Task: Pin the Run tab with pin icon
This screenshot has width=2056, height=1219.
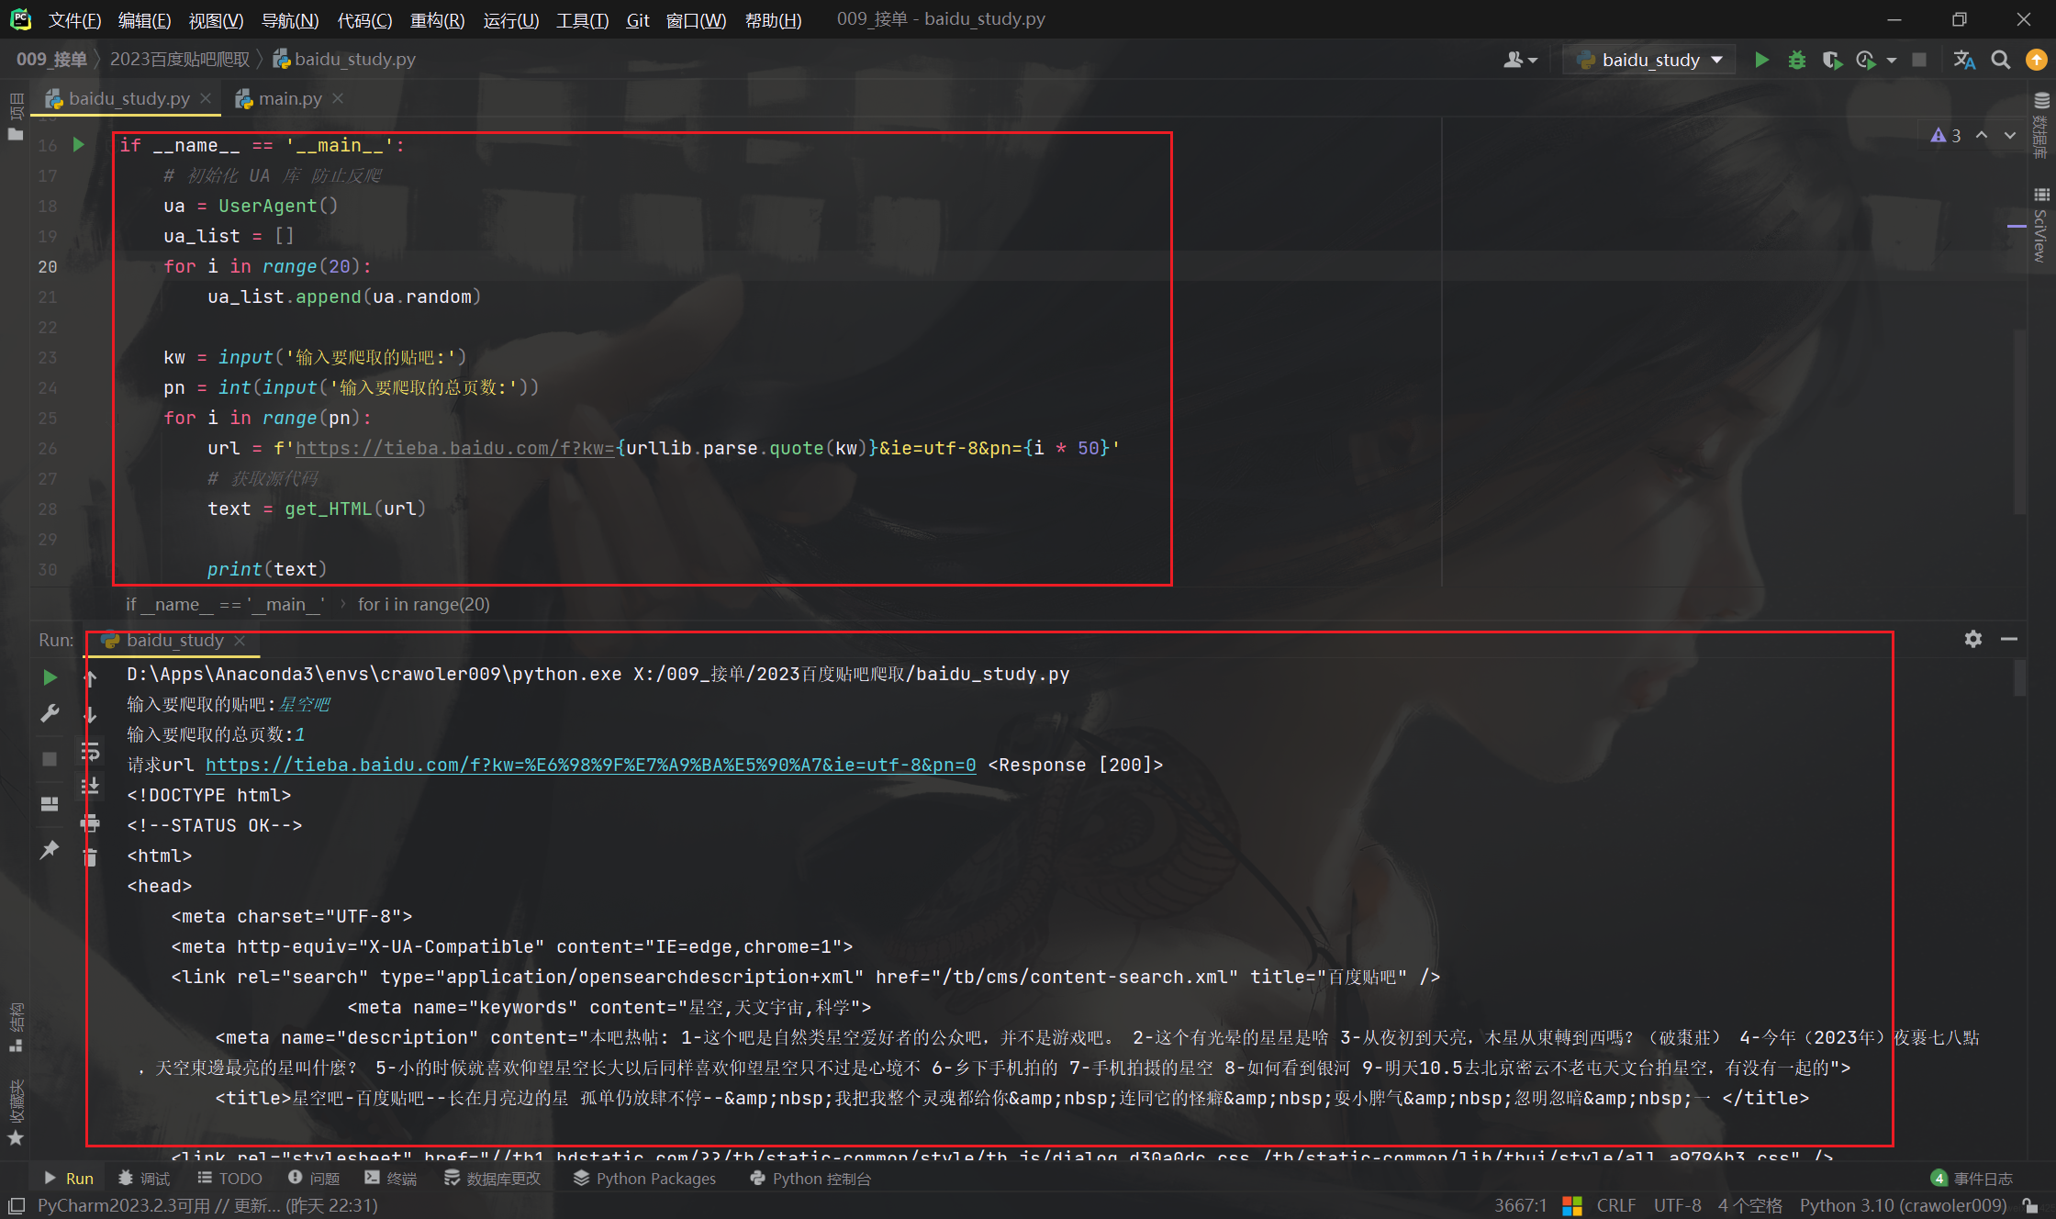Action: click(x=50, y=850)
